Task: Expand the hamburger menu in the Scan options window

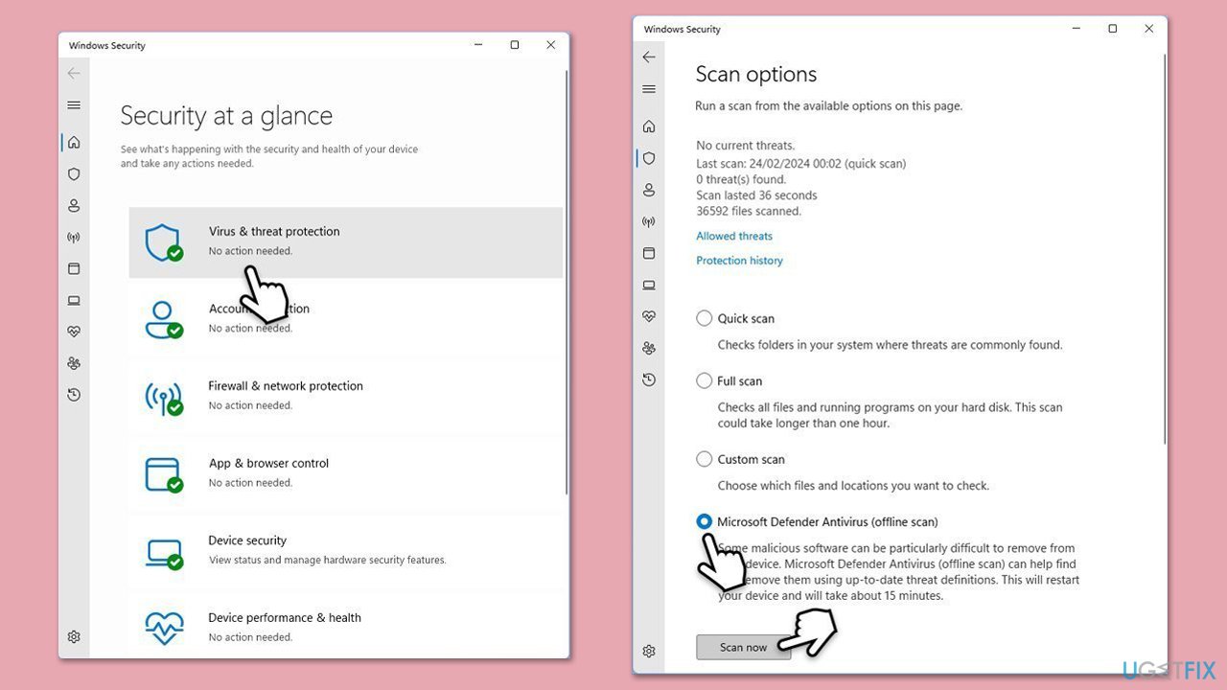Action: [649, 89]
